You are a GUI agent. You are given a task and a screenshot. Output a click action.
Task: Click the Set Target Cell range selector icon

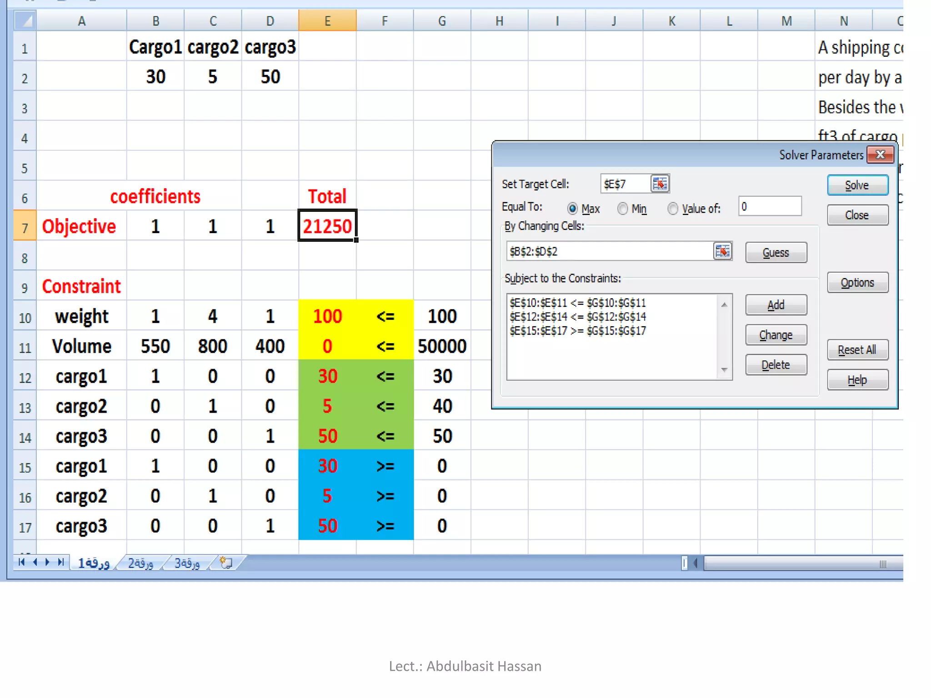660,184
